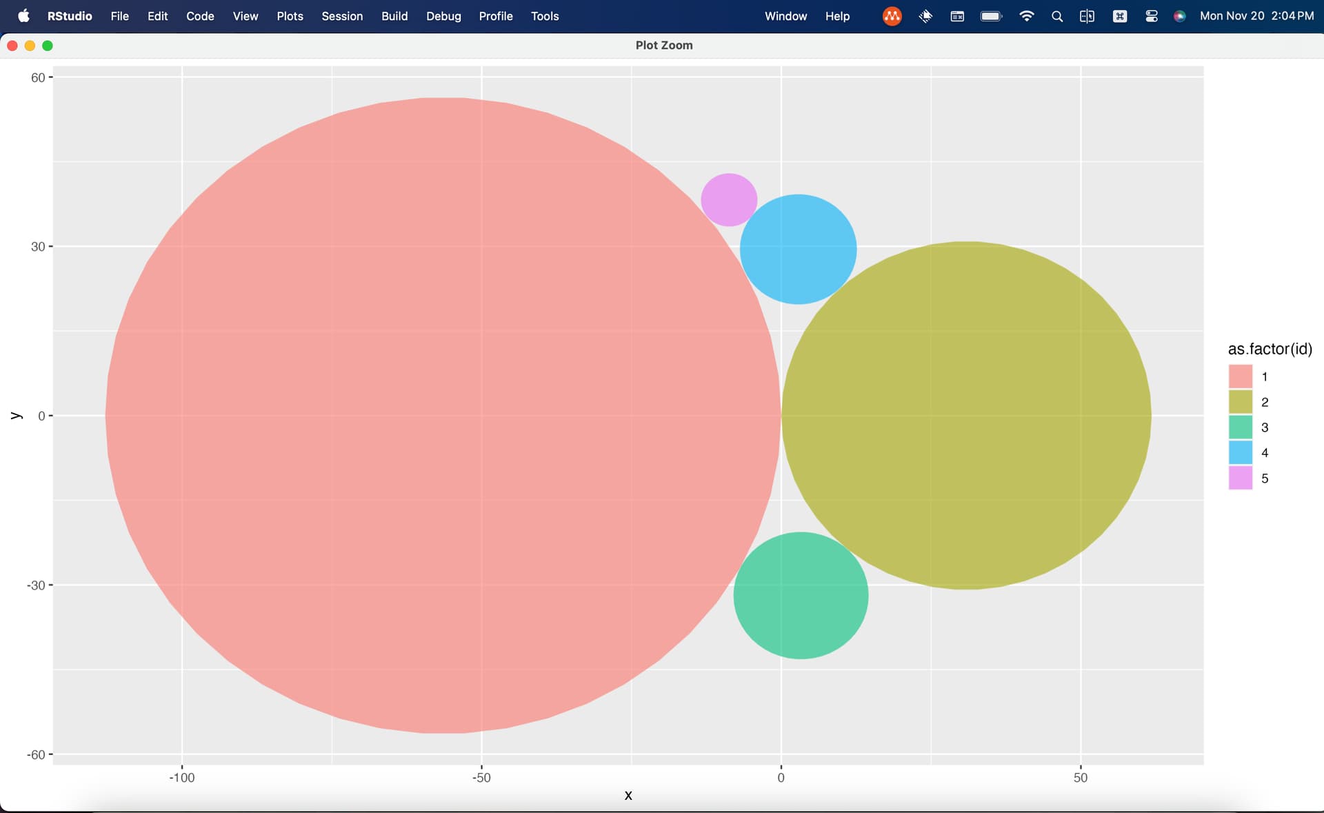The height and width of the screenshot is (813, 1324).
Task: Click the Siri icon in menu bar
Action: (x=1179, y=16)
